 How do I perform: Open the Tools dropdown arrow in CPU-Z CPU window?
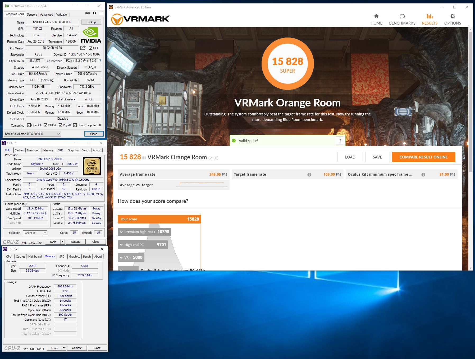tap(63, 242)
